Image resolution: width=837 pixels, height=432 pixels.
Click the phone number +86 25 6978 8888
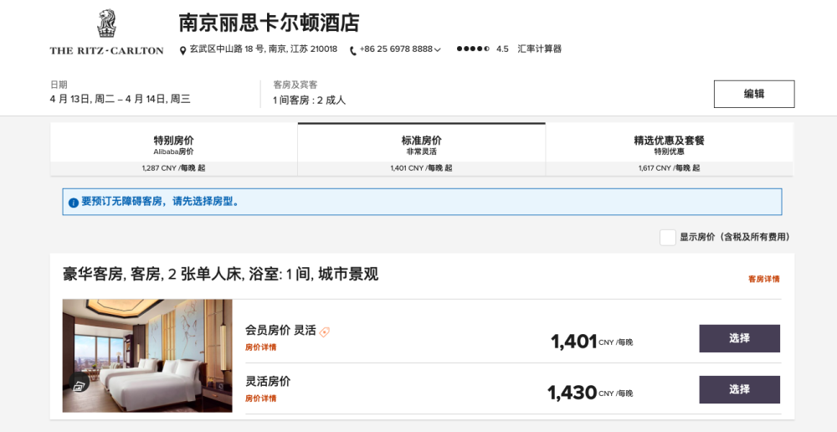coord(396,49)
